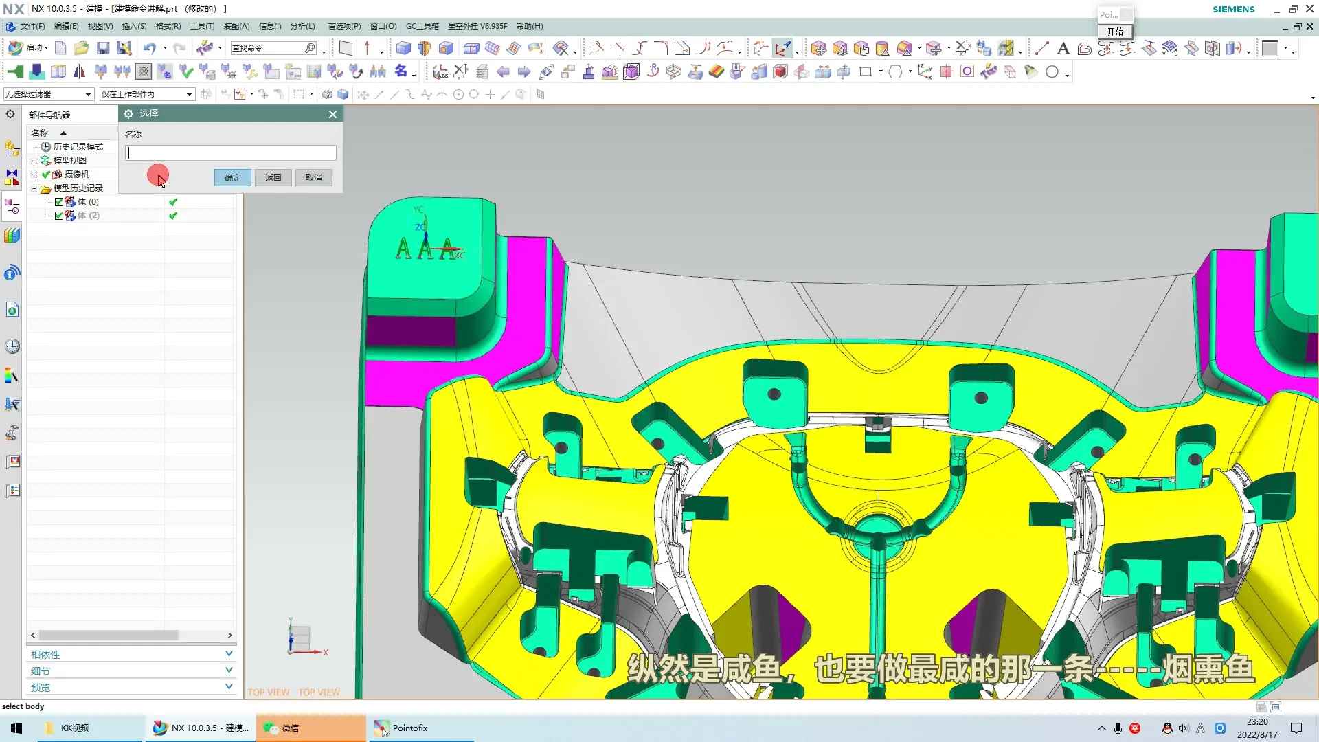1319x742 pixels.
Task: Toggle the 摄像机 camera check mark
Action: (46, 175)
